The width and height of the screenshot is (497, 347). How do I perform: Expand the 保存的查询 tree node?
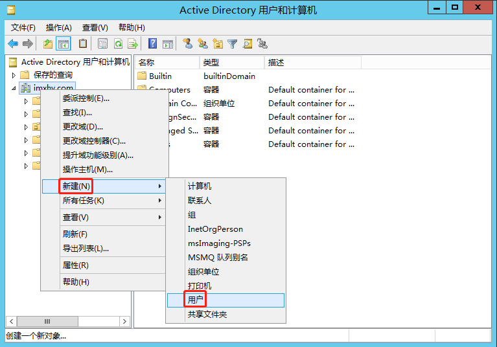pos(14,75)
